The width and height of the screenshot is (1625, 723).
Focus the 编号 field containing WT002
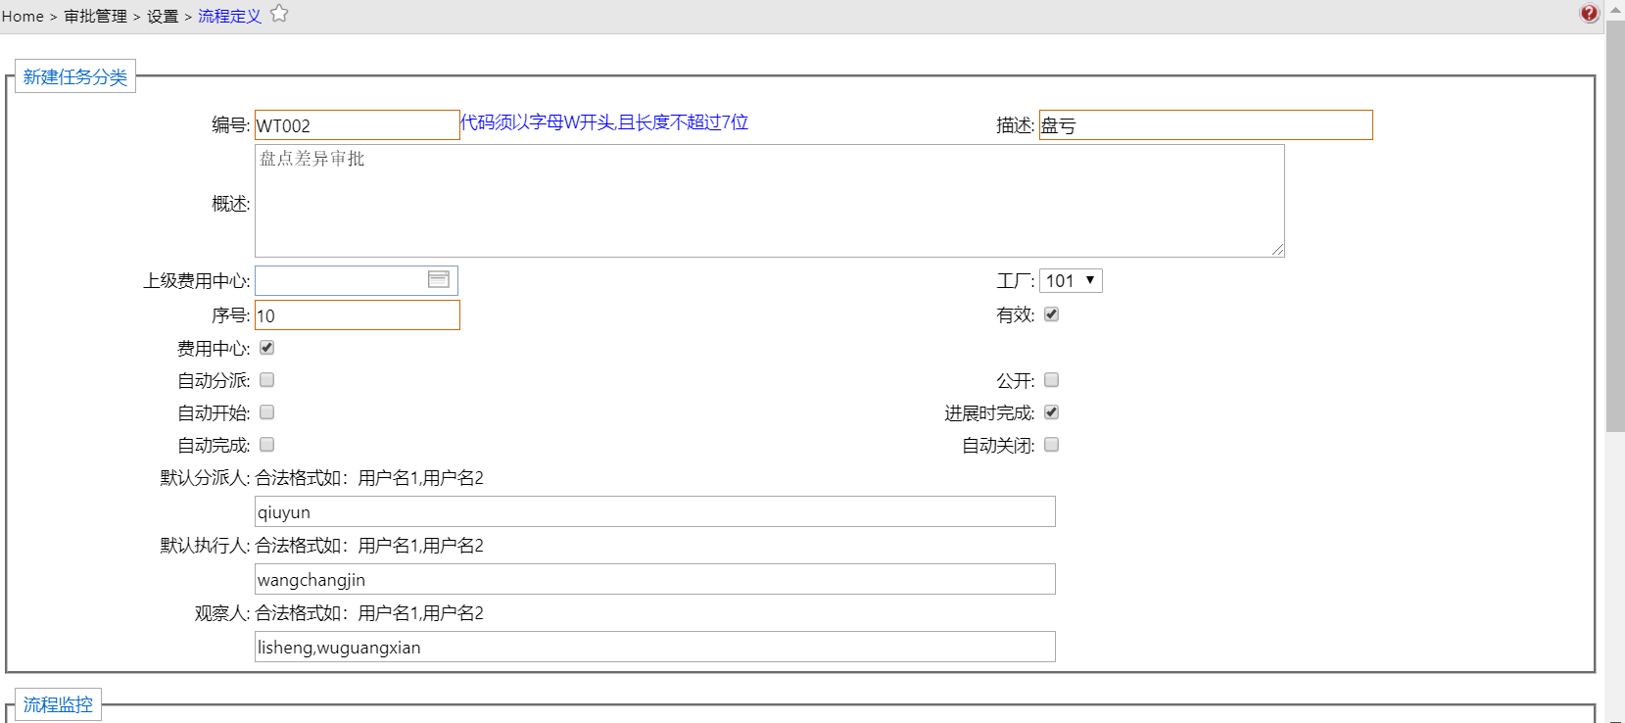click(358, 125)
